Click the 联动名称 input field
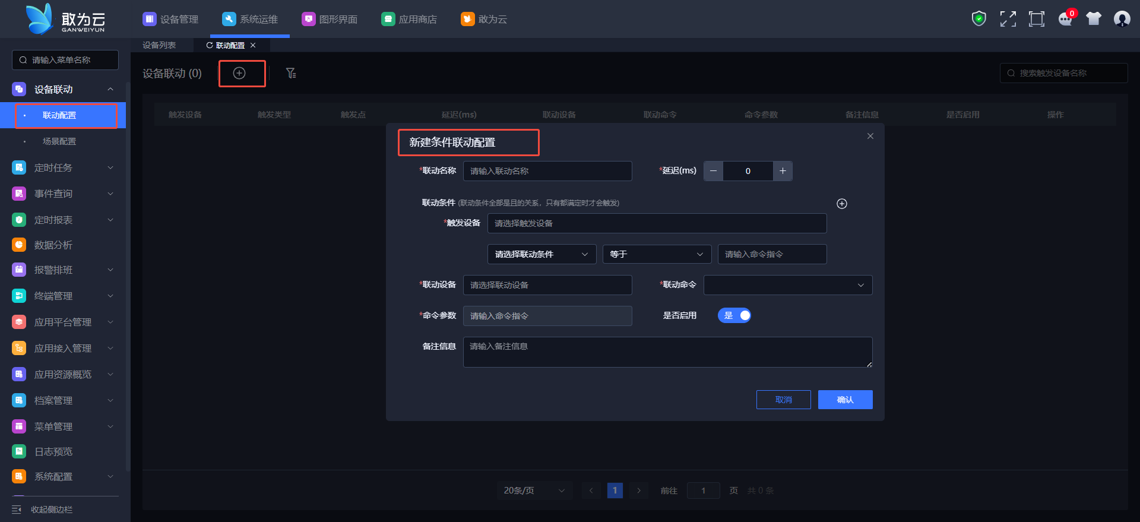This screenshot has width=1140, height=522. (547, 171)
